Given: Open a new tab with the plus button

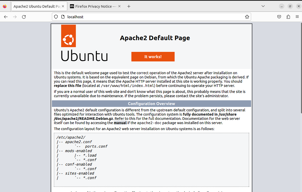Looking at the screenshot, I should [x=129, y=6].
